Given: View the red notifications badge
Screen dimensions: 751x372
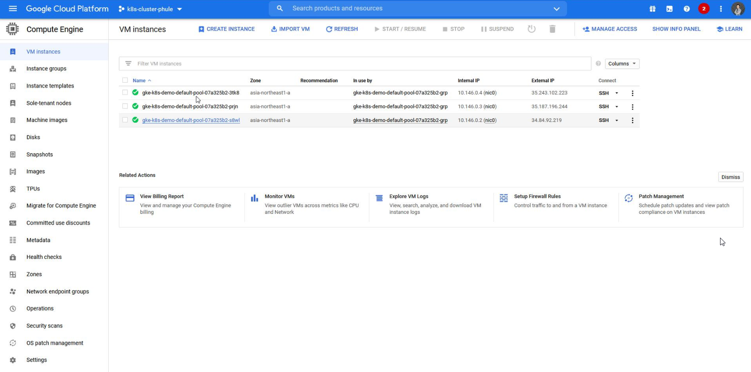Looking at the screenshot, I should point(704,9).
